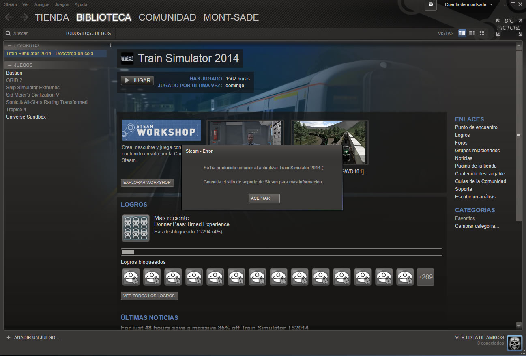
Task: Open the Tienda tab
Action: pyautogui.click(x=52, y=17)
